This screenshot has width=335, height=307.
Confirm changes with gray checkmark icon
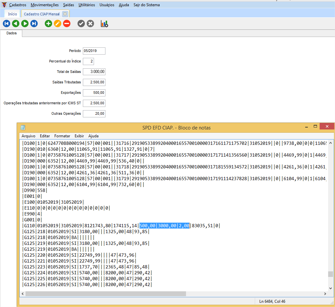tap(81, 24)
